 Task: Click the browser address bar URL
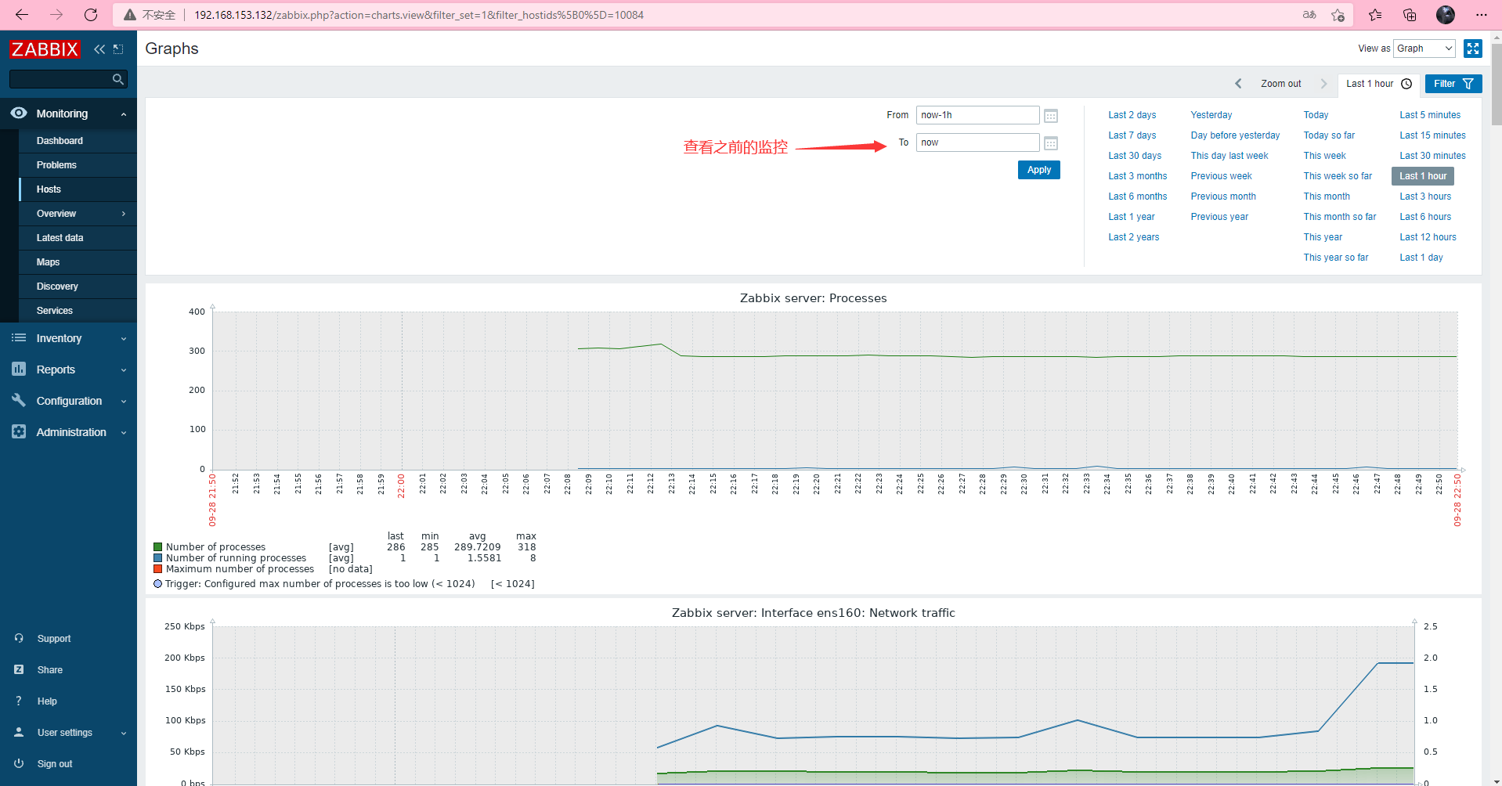pyautogui.click(x=419, y=15)
